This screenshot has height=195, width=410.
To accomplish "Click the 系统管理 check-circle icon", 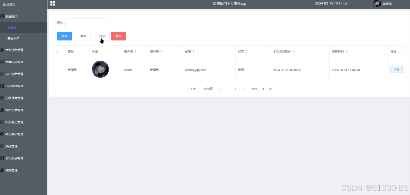I will pos(2,146).
